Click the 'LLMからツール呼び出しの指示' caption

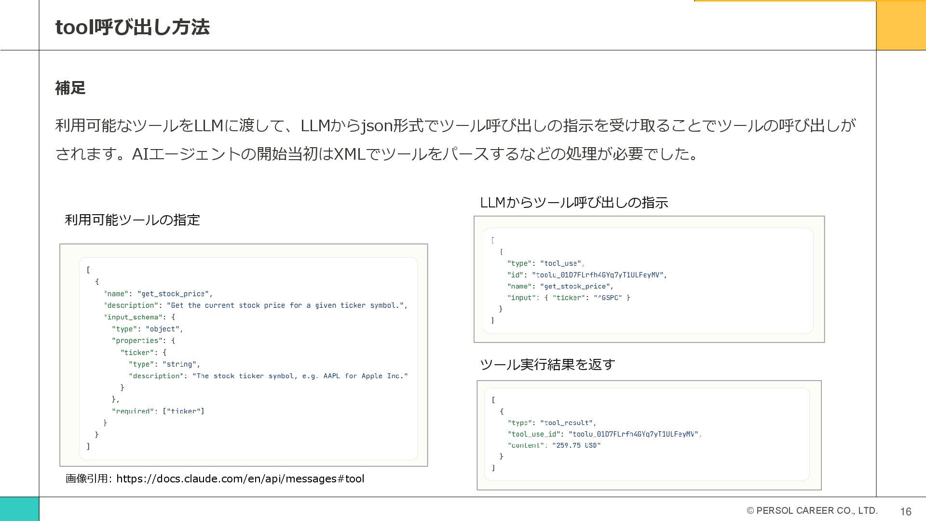point(573,203)
